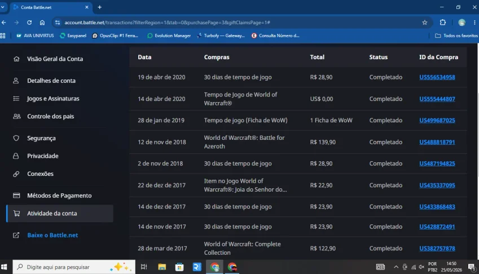Open File Explorer from the taskbar

click(x=162, y=267)
